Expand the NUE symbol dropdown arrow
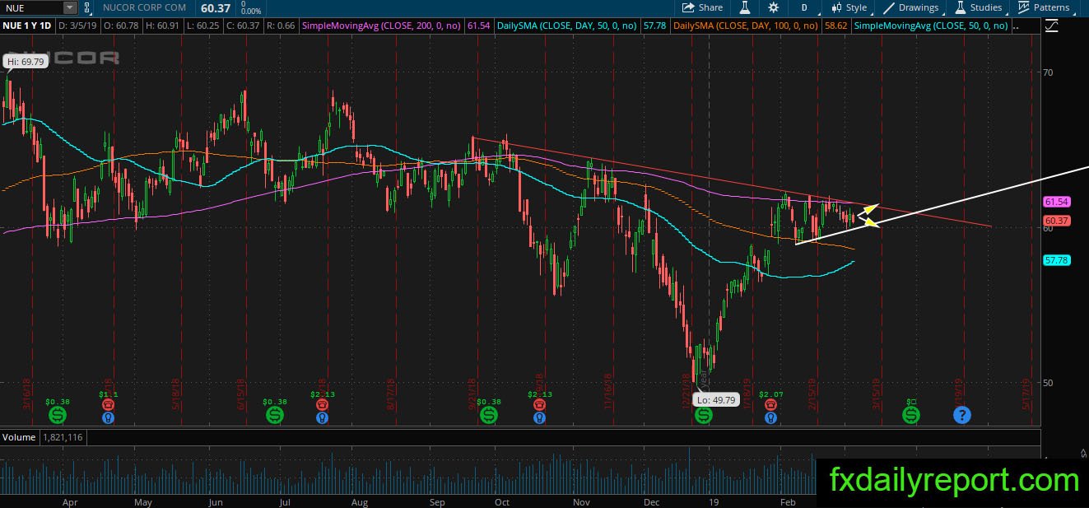 point(69,7)
